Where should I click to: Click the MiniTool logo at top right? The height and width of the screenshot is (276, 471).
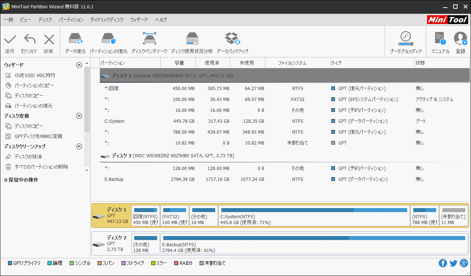tap(448, 20)
